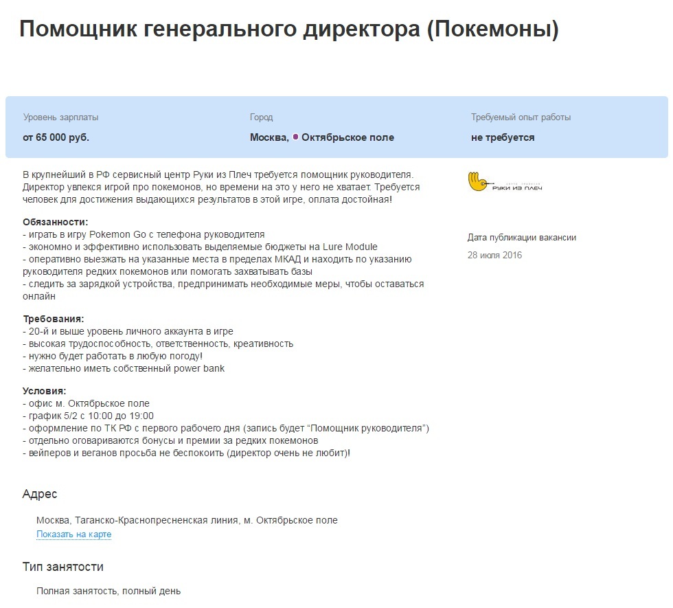Screen dimensions: 673x608
Task: Click the Полная занятость, полный день text
Action: click(x=109, y=592)
